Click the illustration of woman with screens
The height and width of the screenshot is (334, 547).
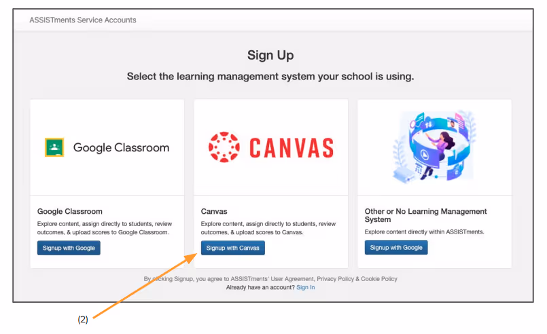[434, 147]
